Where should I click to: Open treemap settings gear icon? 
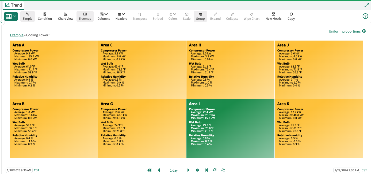coord(364,31)
